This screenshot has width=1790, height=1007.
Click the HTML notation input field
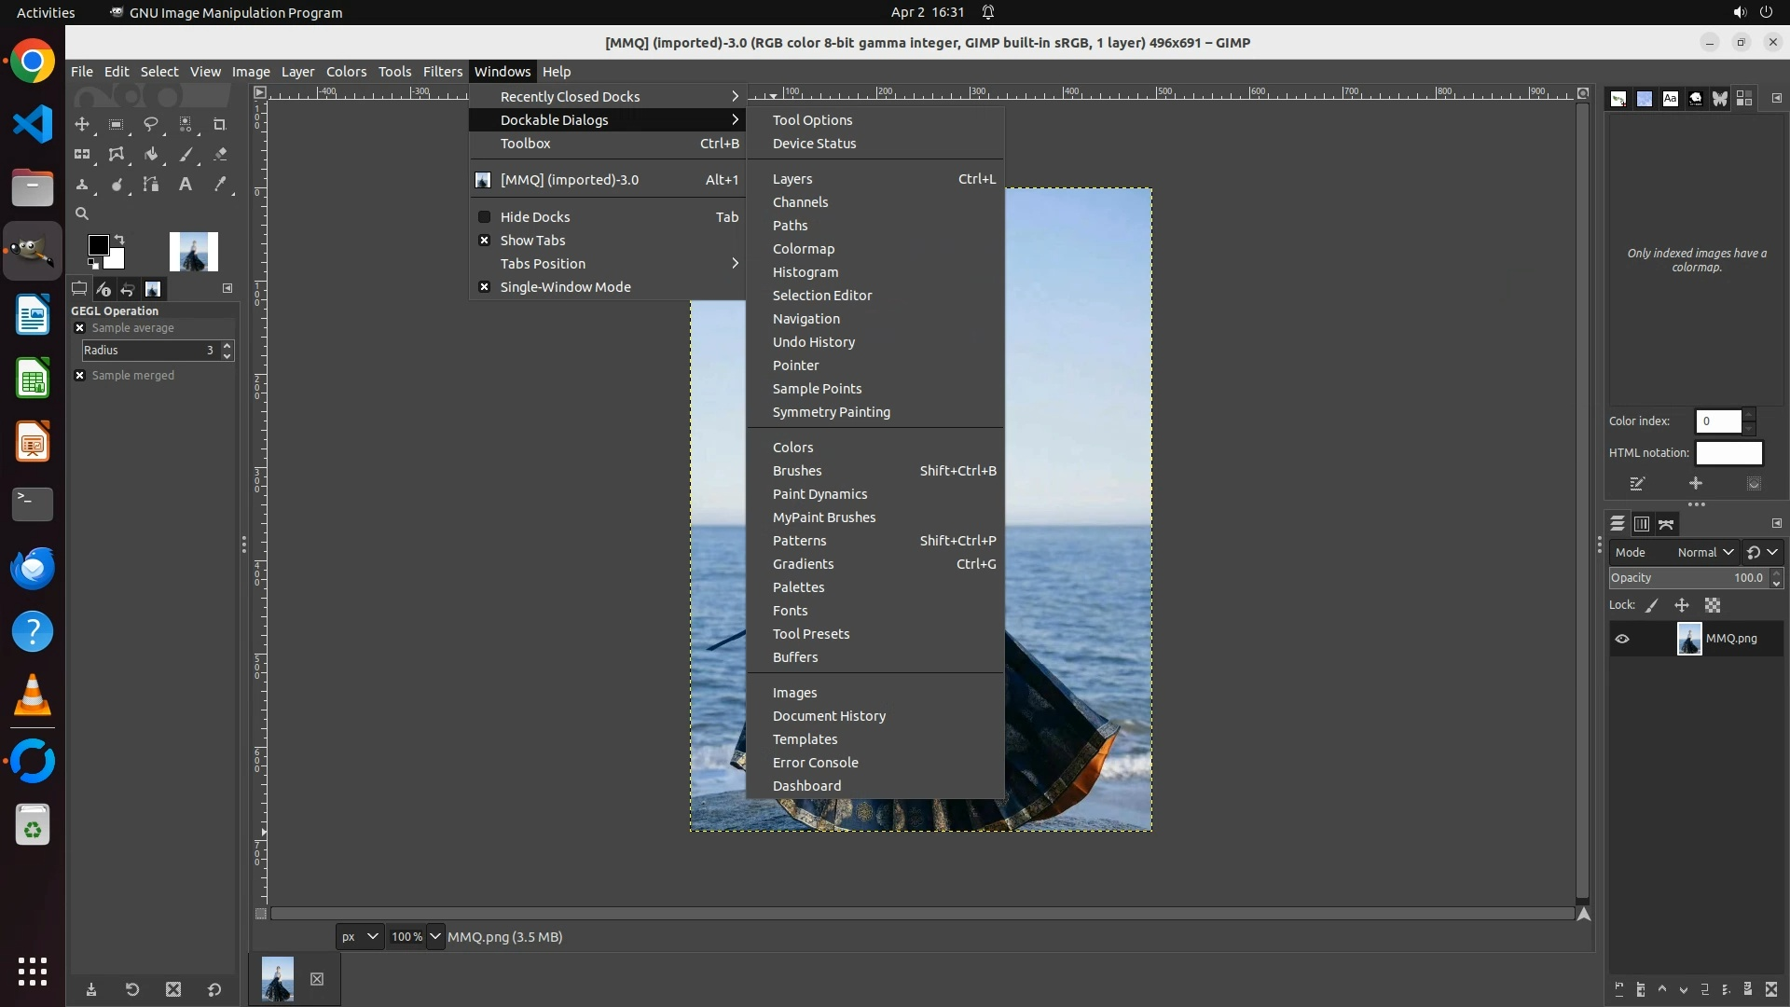point(1728,453)
